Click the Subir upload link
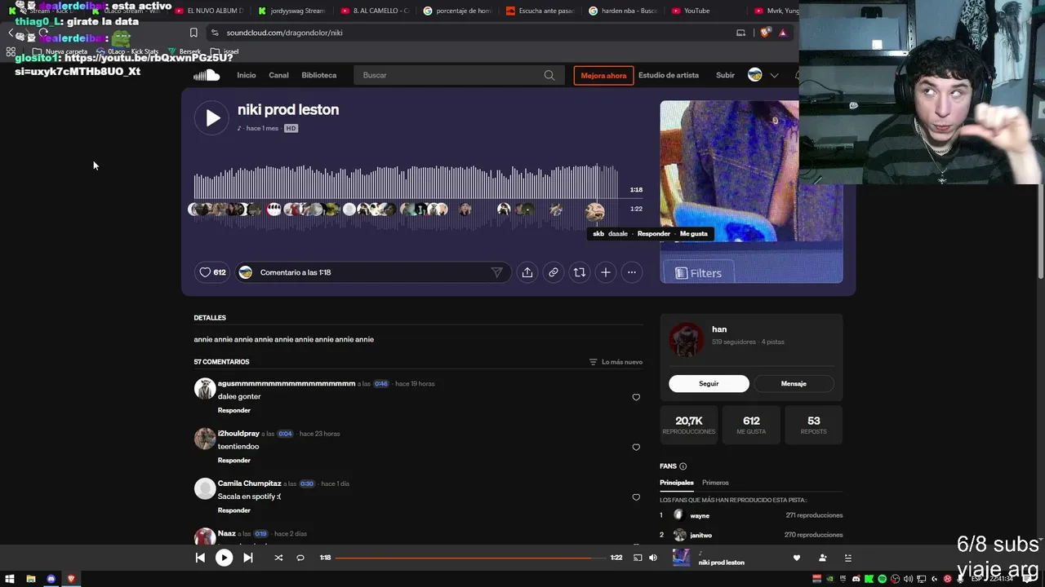 (726, 75)
